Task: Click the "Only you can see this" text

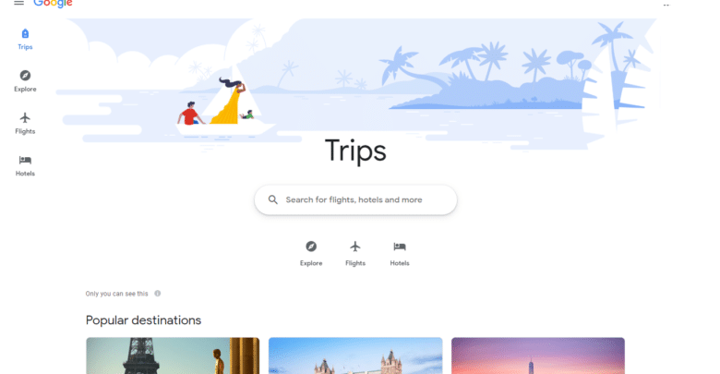Action: [x=116, y=294]
